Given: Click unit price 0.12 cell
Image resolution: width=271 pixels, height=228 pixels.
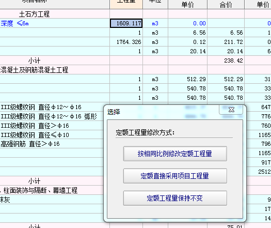Looking at the screenshot, I should coord(188,42).
